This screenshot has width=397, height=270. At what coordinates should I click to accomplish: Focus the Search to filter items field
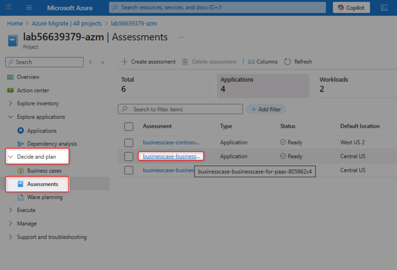[180, 109]
